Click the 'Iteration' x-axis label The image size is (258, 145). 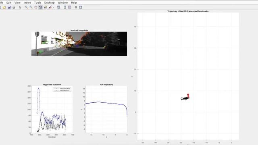[52, 137]
